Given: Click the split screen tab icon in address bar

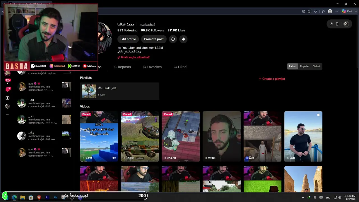Looking at the screenshot, I should tap(303, 11).
